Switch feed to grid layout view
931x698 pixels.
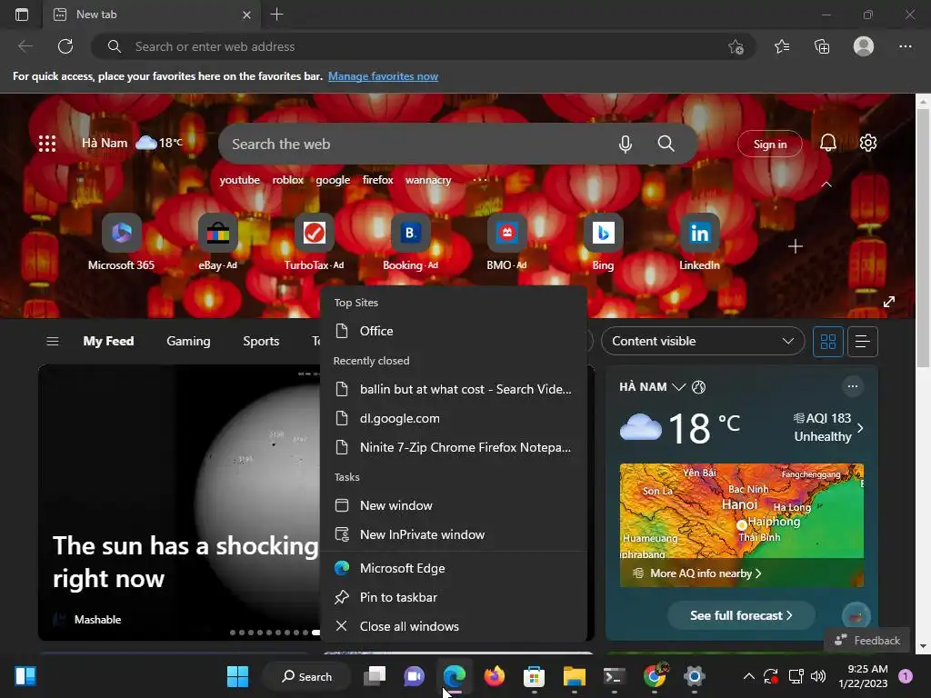coord(827,342)
